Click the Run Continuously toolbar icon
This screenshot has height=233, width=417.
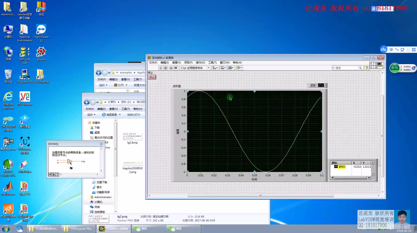point(166,68)
